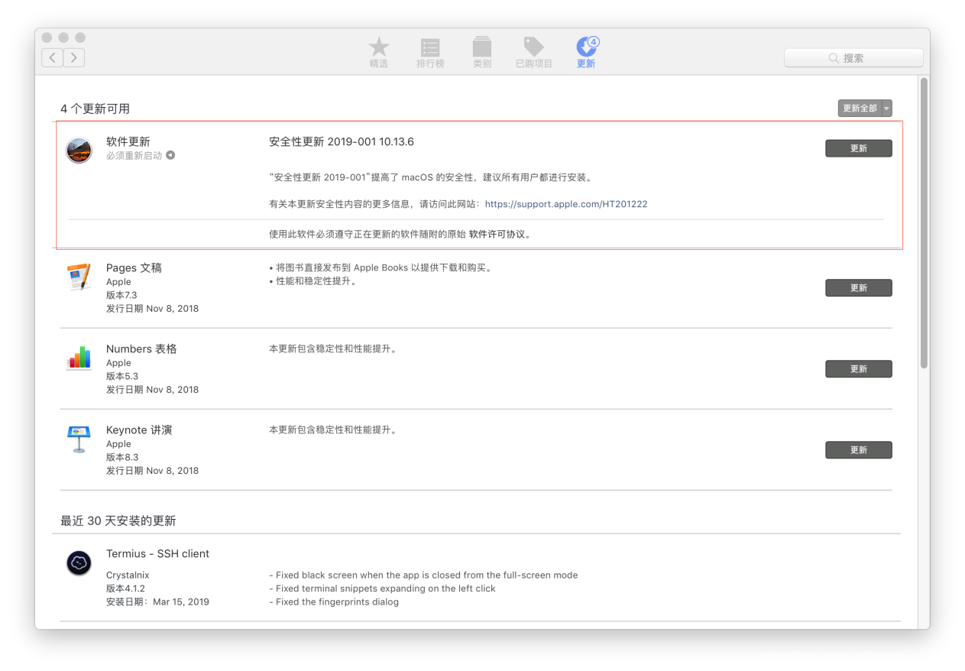This screenshot has height=671, width=965.
Task: Open the 精选 featured tab
Action: (379, 53)
